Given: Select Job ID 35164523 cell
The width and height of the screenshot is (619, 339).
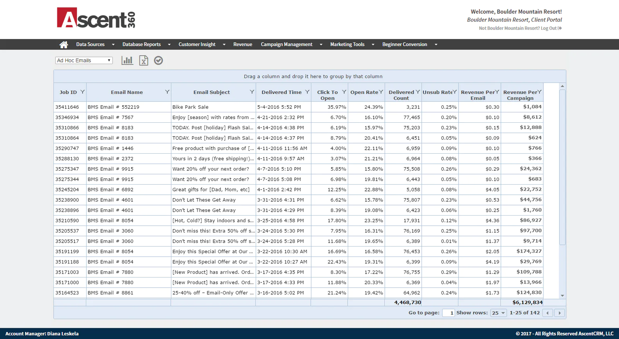Looking at the screenshot, I should point(70,293).
